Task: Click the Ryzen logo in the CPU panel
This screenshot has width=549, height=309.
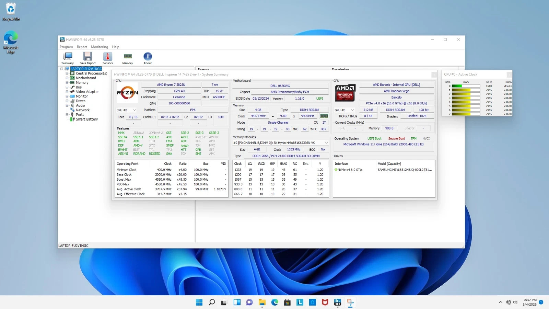Action: (128, 93)
